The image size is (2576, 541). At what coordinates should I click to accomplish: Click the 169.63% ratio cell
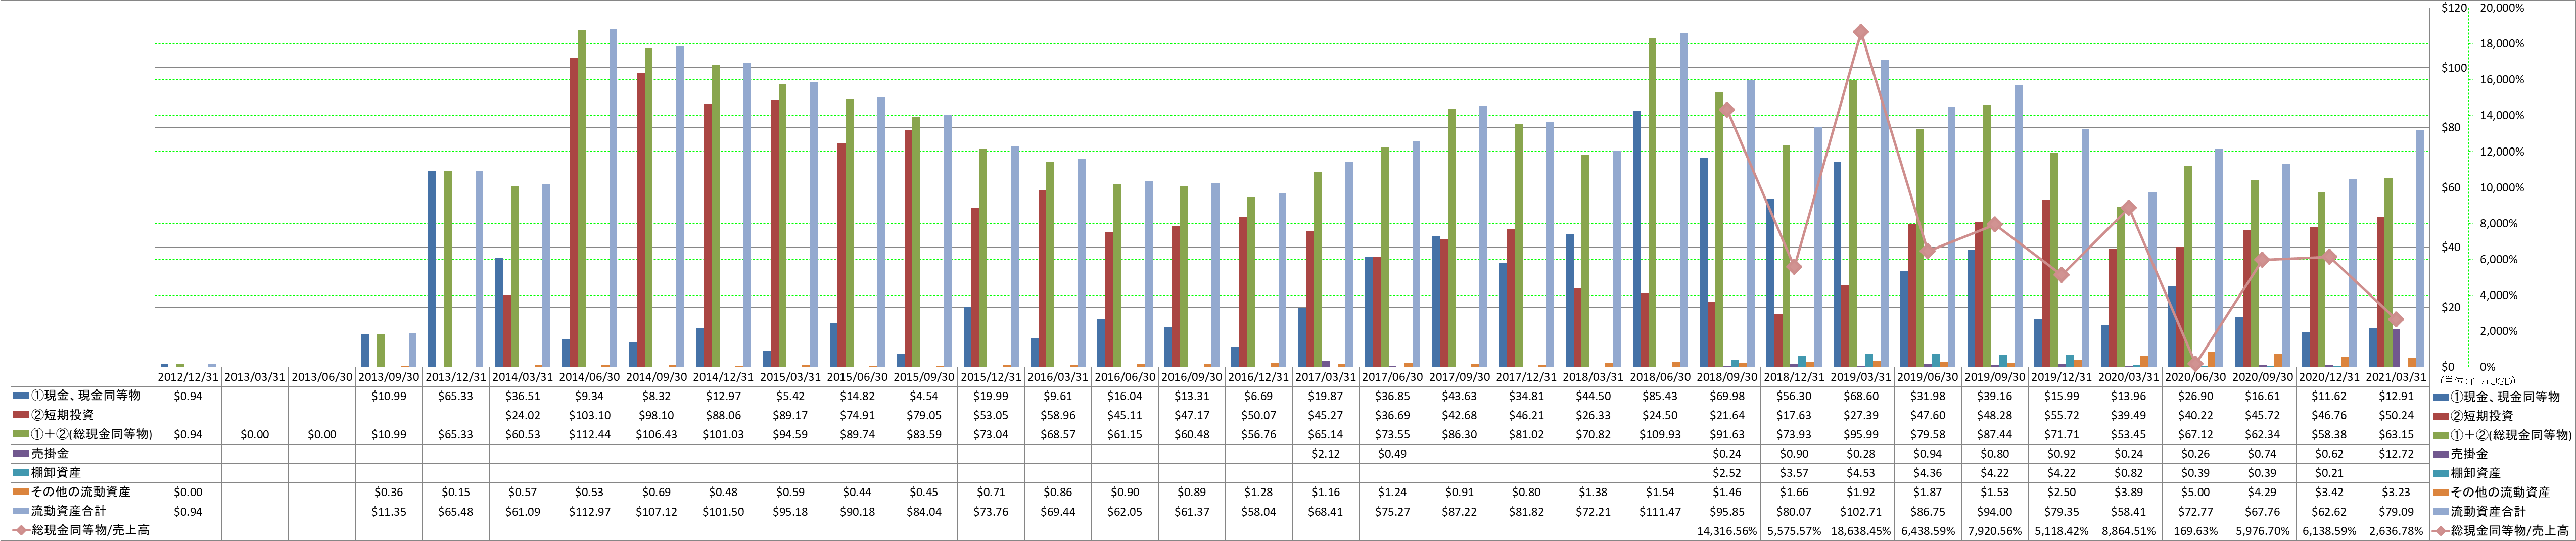pyautogui.click(x=2195, y=531)
